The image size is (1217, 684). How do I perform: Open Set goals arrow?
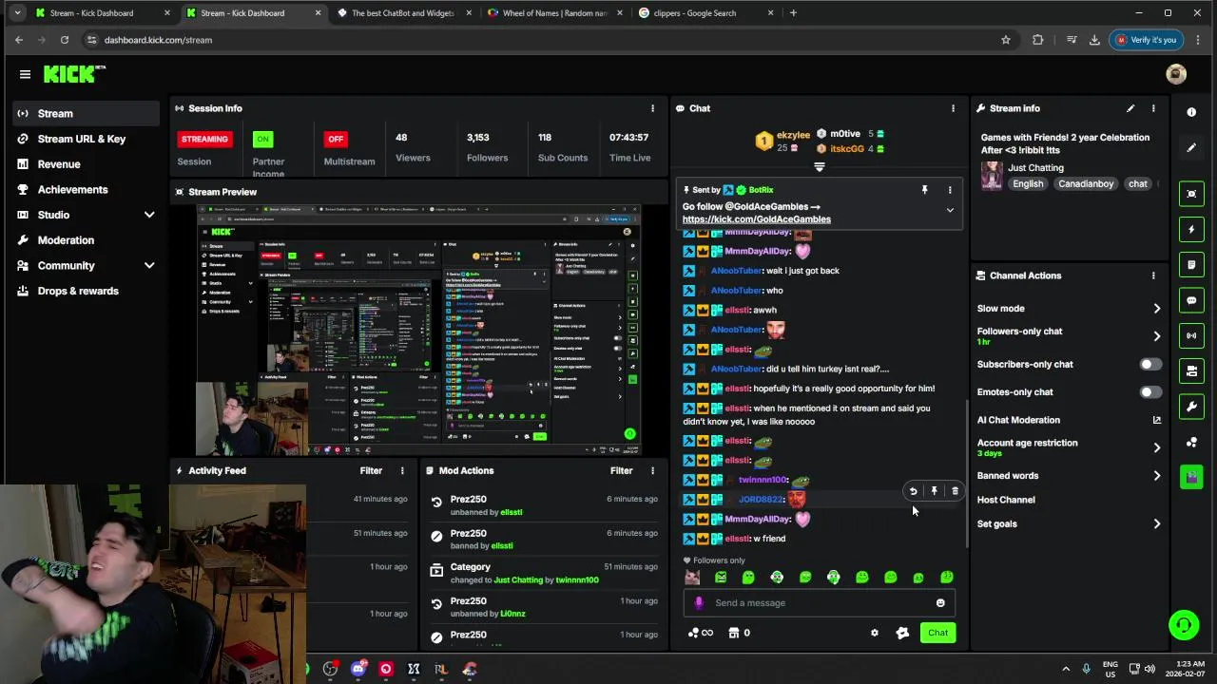click(1156, 523)
